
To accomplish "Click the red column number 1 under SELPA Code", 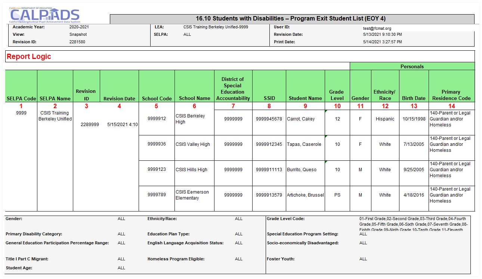I will coord(21,106).
